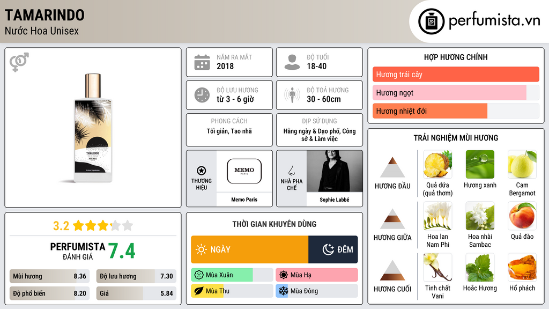Select the Hoa lan Nam Phi note image
The width and height of the screenshot is (549, 309).
(437, 216)
